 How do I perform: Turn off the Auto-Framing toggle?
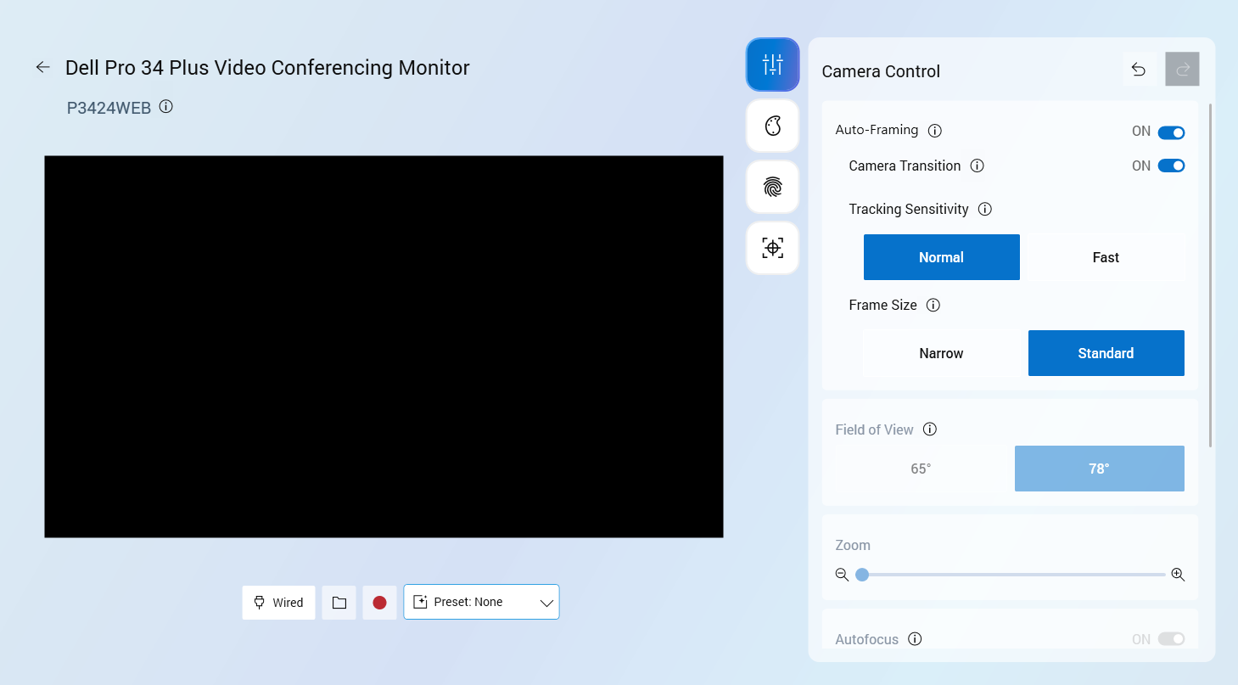pyautogui.click(x=1171, y=132)
